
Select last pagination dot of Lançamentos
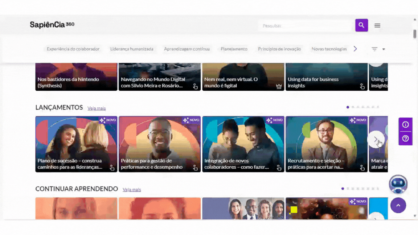(378, 107)
